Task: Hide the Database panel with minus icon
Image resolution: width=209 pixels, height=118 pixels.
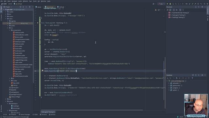Action: (x=205, y=75)
